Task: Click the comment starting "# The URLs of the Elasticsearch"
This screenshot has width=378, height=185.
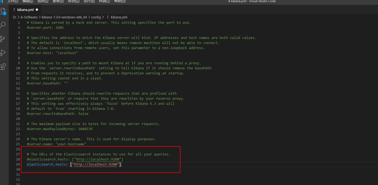Action: 99,154
